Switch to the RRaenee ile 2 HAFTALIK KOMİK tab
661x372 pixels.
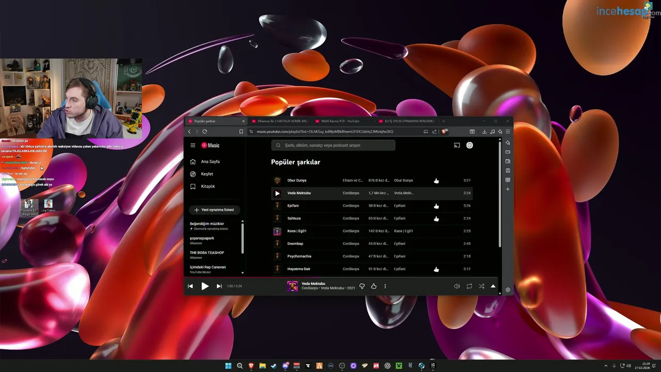[279, 121]
